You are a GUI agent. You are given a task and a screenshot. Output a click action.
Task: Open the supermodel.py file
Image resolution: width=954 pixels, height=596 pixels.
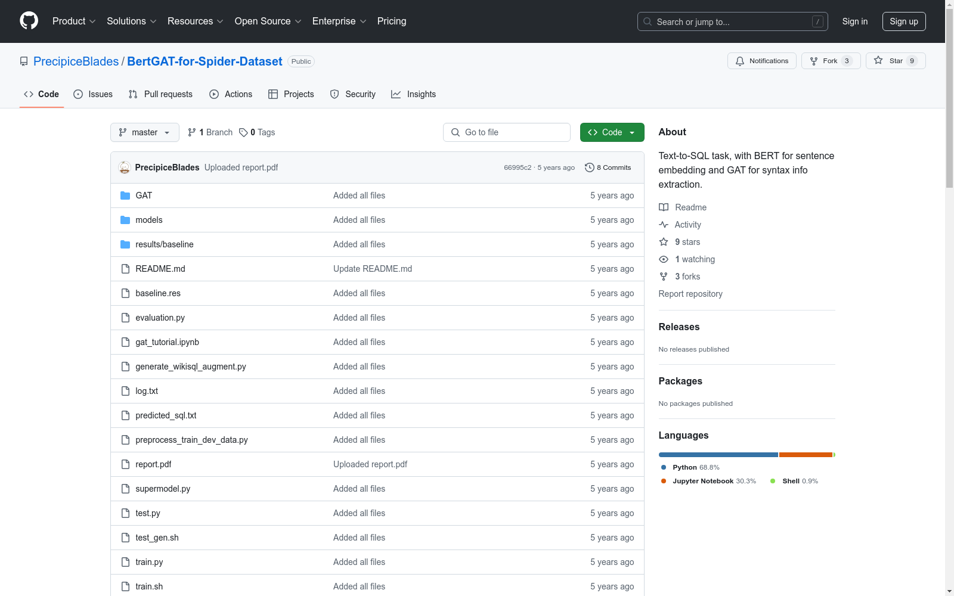pos(163,489)
